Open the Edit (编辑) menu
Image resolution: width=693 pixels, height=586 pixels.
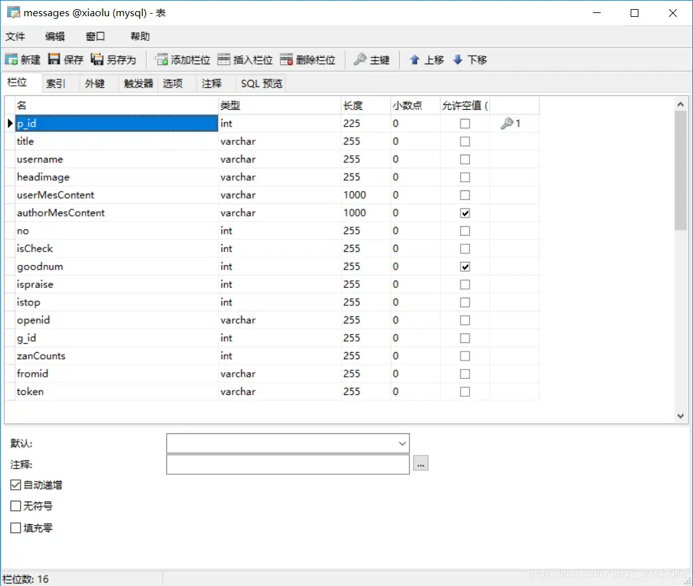click(x=55, y=36)
